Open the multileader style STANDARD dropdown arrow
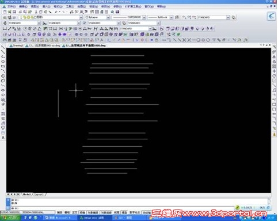Image resolution: width=278 pixels, height=221 pixels. point(158,23)
